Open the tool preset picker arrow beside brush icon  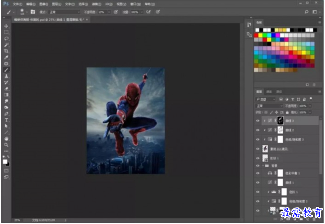coord(14,12)
